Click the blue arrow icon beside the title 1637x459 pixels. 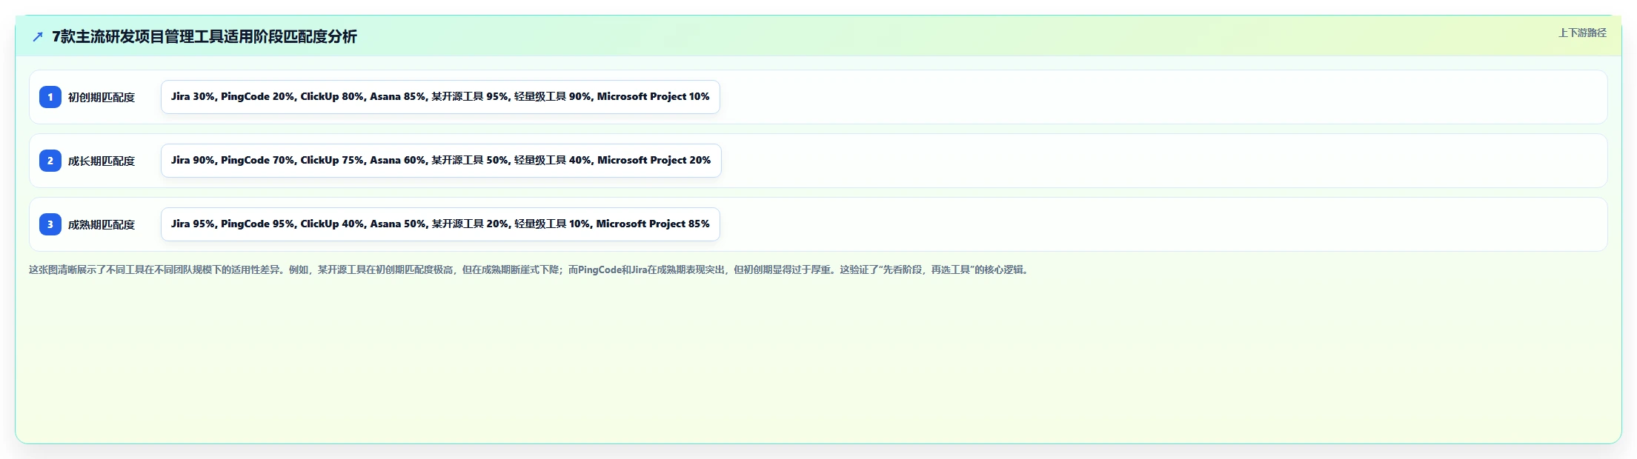click(x=38, y=36)
